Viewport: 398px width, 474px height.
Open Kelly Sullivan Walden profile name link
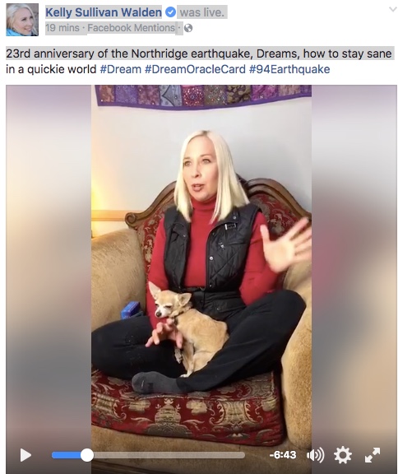(104, 12)
